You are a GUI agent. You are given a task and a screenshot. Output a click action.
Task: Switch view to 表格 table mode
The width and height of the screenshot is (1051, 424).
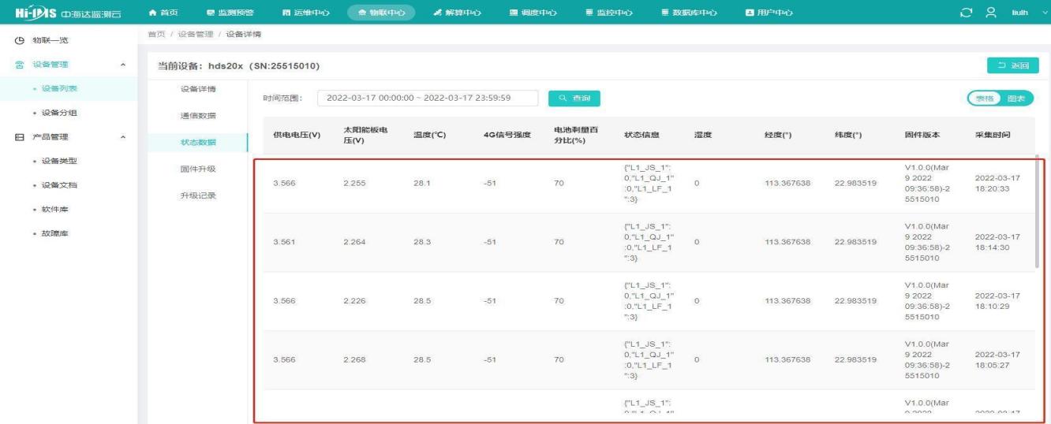click(985, 99)
